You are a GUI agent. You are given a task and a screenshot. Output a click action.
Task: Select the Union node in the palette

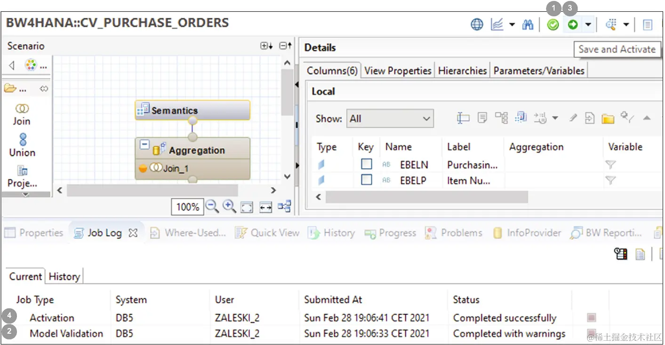point(22,145)
